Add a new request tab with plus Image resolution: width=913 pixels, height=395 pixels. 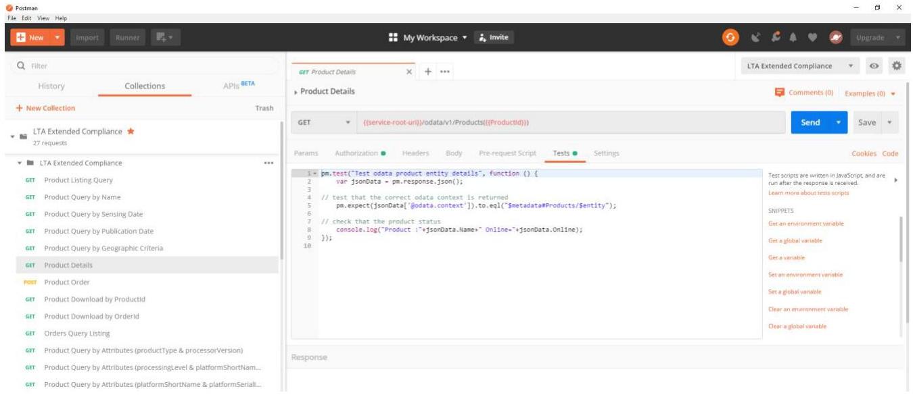(x=428, y=71)
